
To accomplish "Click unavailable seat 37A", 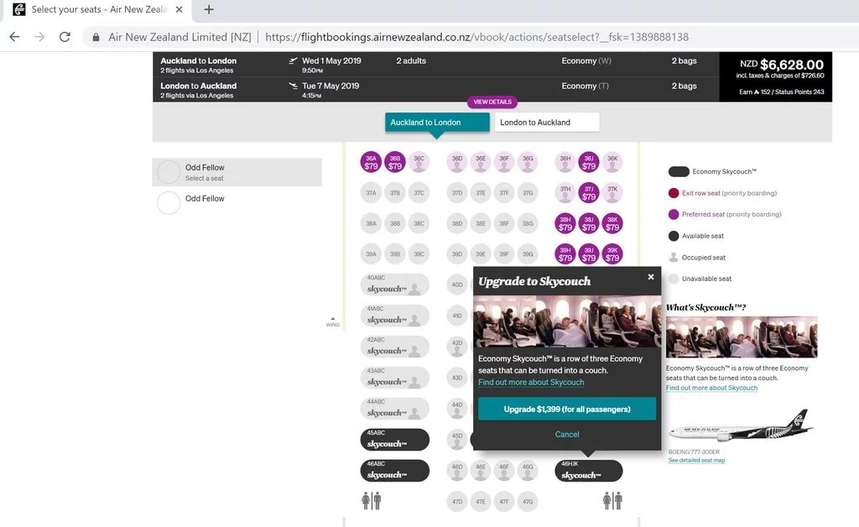I will (x=371, y=193).
